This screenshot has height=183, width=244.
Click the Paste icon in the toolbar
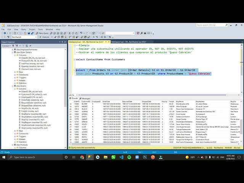pyautogui.click(x=76, y=33)
